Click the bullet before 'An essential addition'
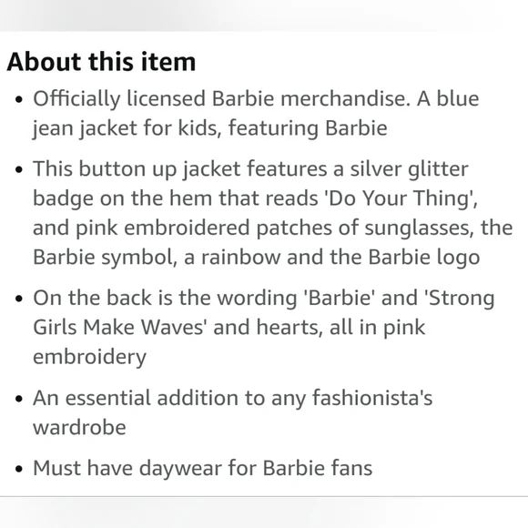This screenshot has width=528, height=528. tap(19, 399)
